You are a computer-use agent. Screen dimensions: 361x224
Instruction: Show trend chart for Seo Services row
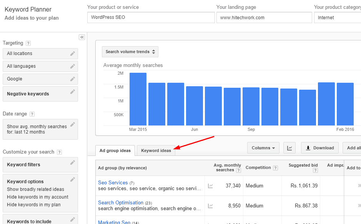210,186
